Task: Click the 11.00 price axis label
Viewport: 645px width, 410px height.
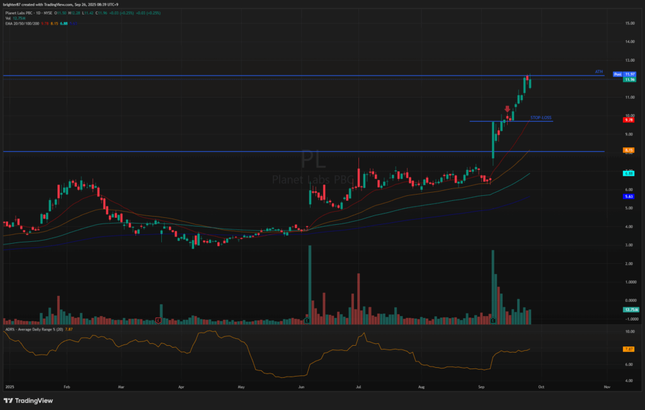Action: coord(629,98)
